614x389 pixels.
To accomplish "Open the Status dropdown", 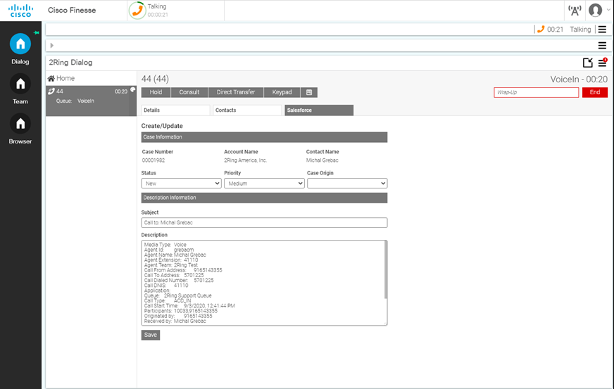I will [x=182, y=184].
